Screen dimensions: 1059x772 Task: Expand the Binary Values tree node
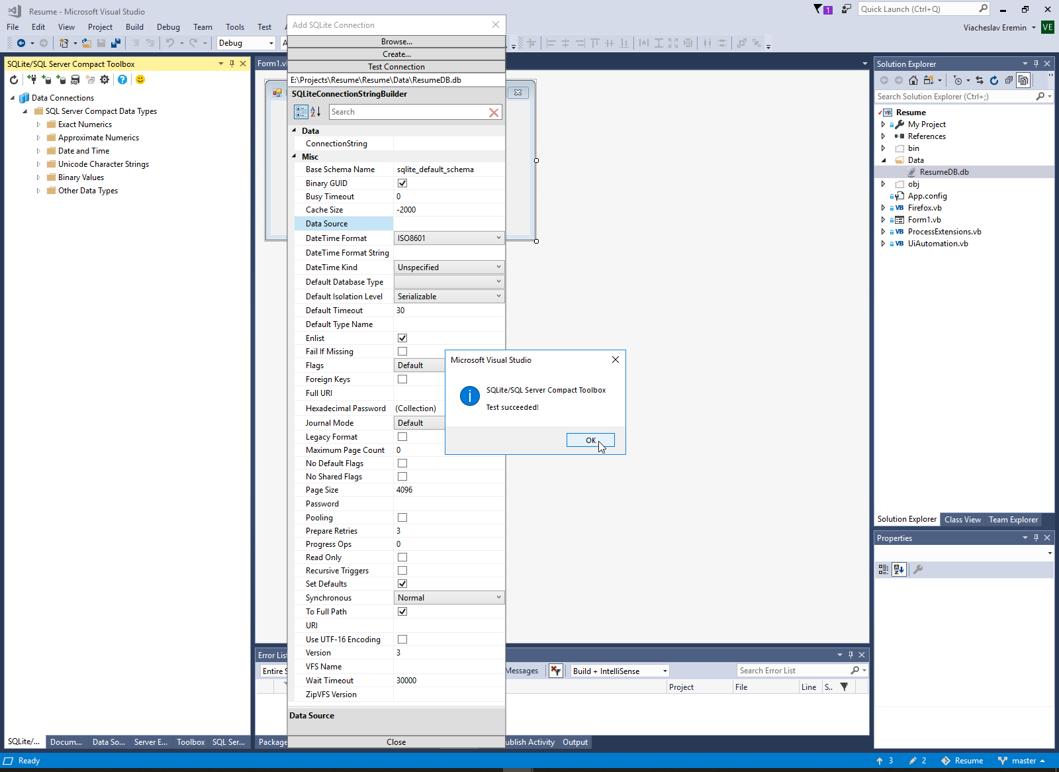tap(38, 177)
